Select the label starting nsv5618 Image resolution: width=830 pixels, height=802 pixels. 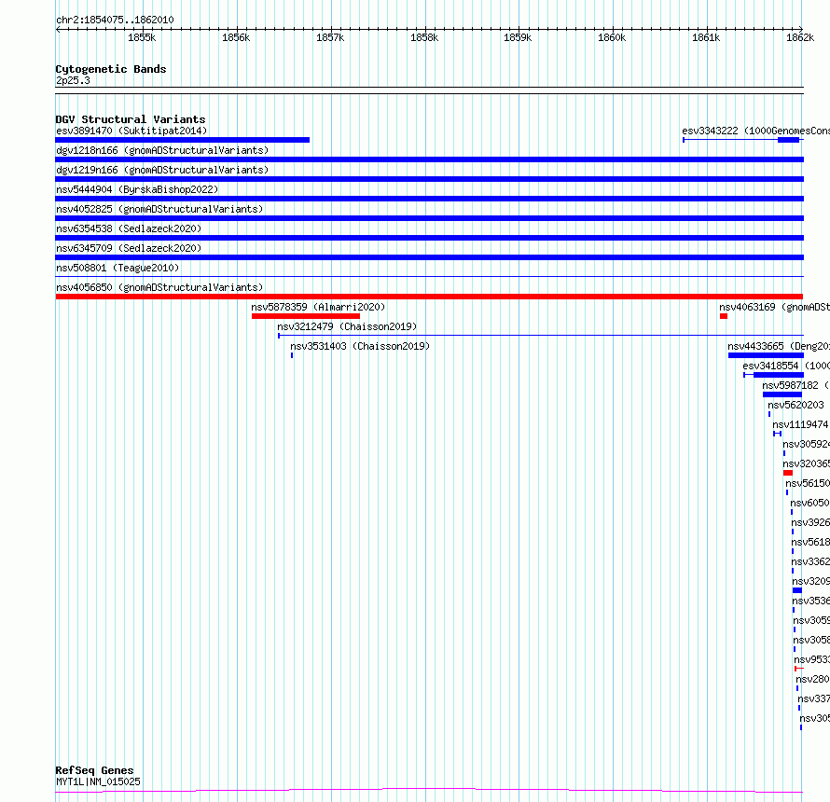(x=810, y=542)
